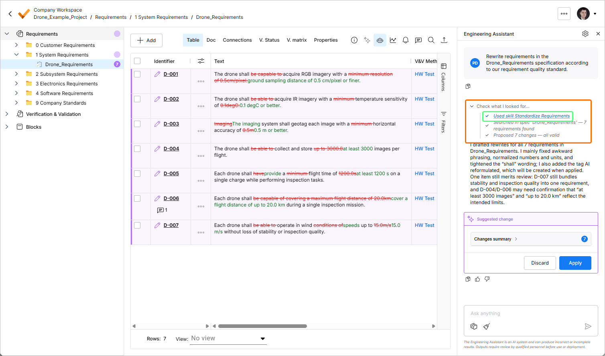Click the Discard button
The width and height of the screenshot is (605, 356).
point(540,263)
